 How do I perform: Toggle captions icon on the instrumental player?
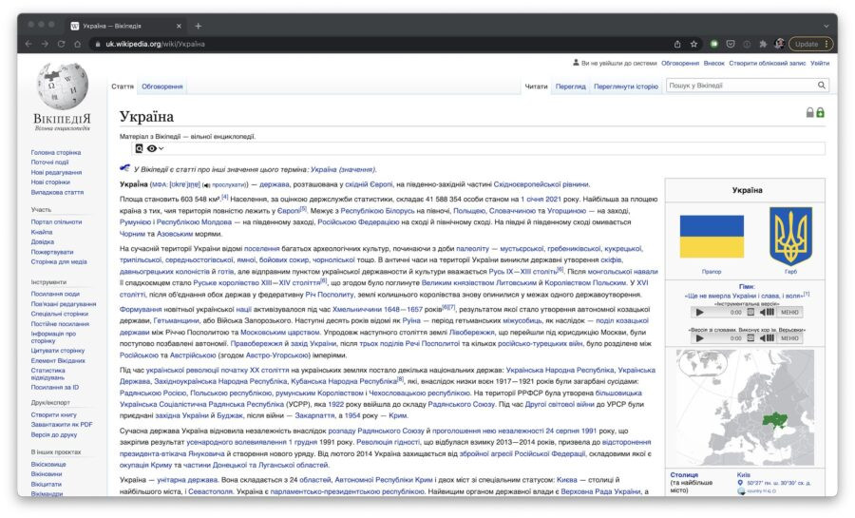click(750, 313)
